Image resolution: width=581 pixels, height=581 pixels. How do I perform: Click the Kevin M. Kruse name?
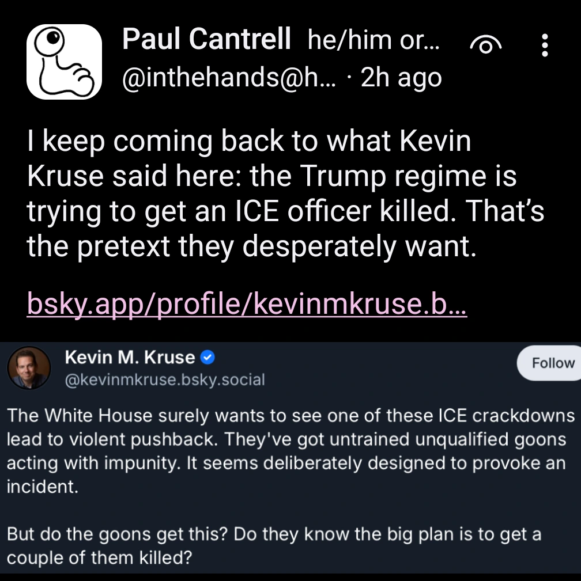(x=130, y=358)
